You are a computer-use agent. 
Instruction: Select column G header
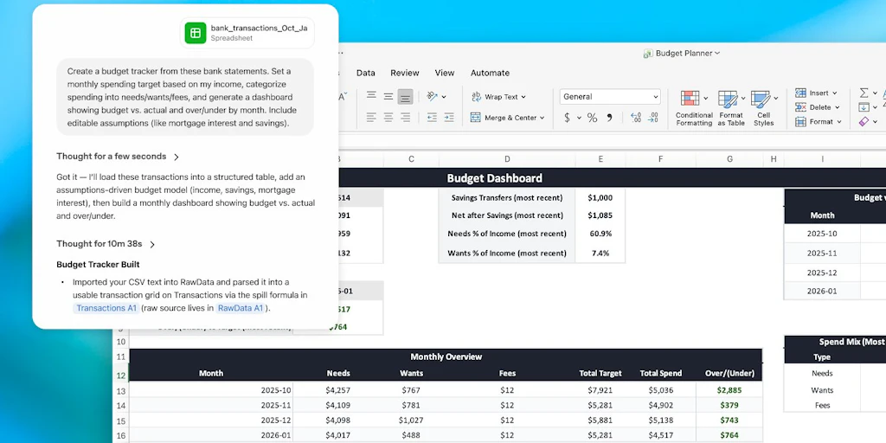click(x=729, y=159)
